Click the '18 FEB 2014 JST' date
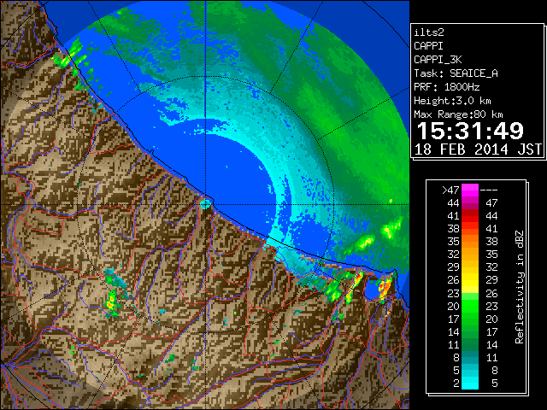Viewport: 547px width, 410px height. tap(479, 149)
